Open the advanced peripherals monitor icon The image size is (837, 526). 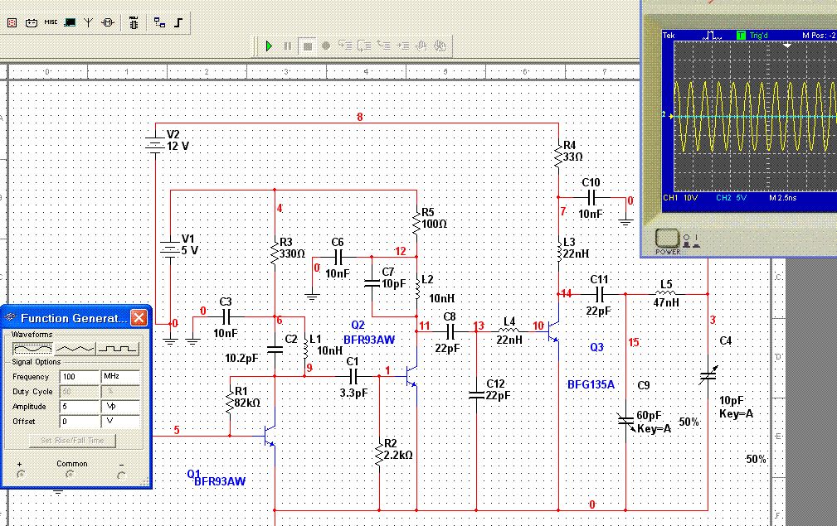[71, 22]
